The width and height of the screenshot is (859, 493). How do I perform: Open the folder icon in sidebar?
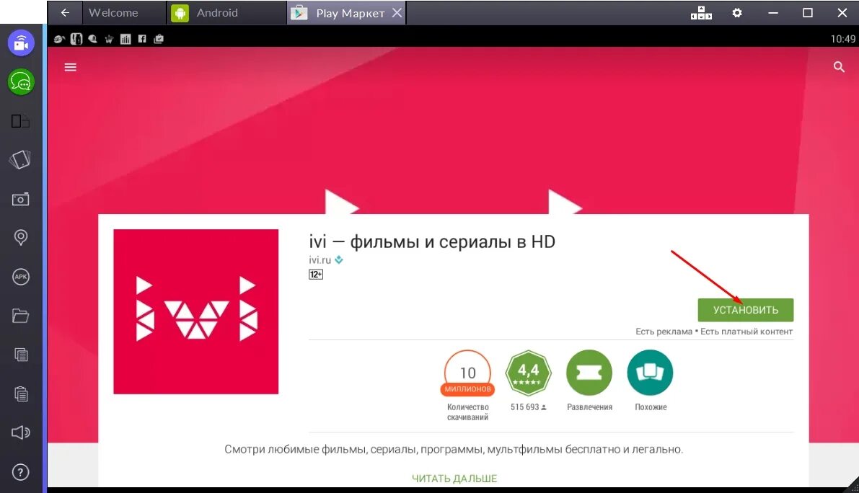[21, 316]
